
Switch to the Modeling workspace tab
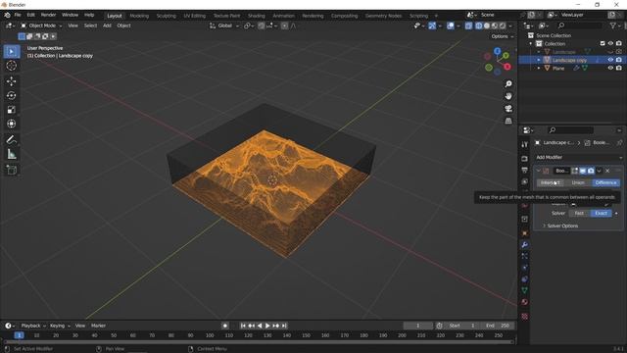click(x=139, y=16)
